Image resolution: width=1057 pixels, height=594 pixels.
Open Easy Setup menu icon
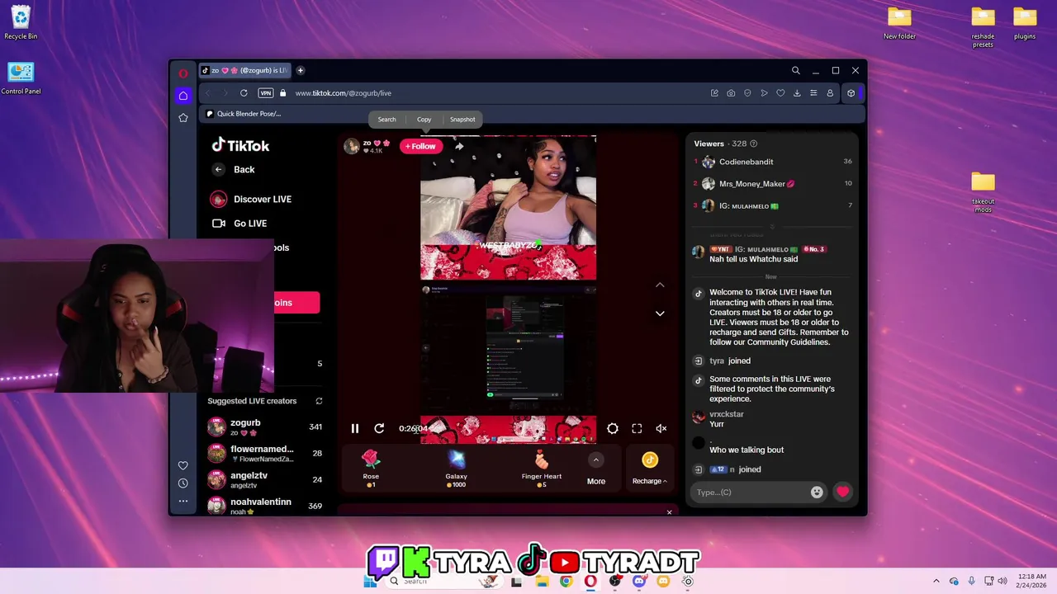[x=813, y=93]
